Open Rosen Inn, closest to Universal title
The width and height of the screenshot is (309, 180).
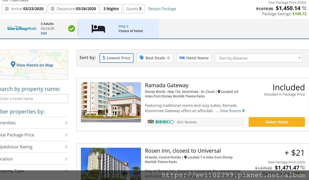coord(183,151)
